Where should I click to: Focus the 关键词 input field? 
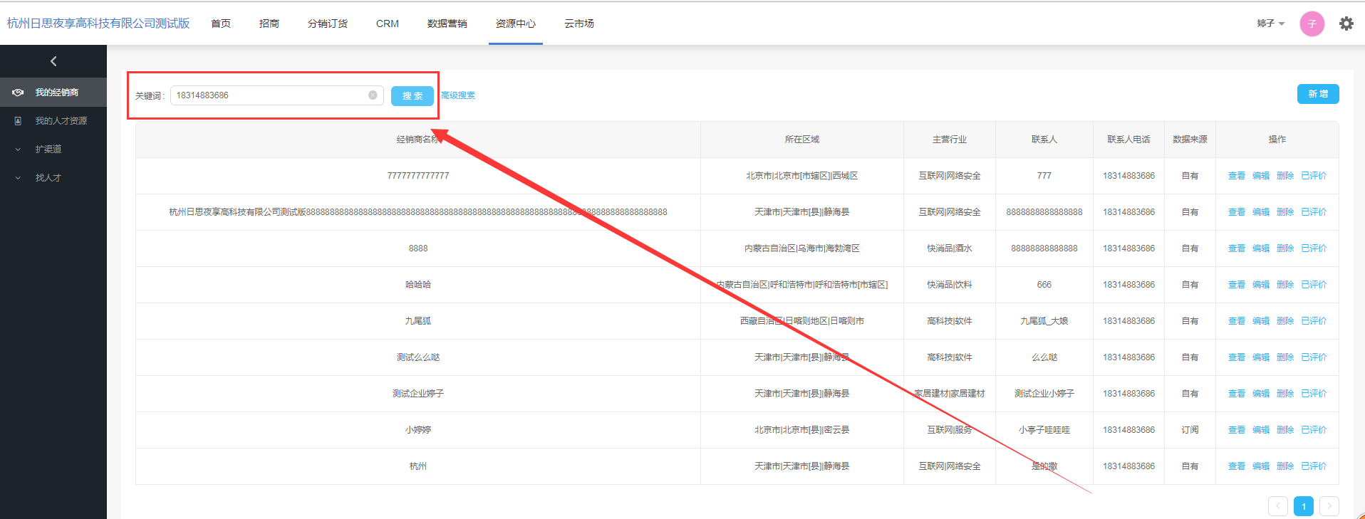[x=269, y=95]
